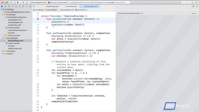This screenshot has width=199, height=112.
Task: Resume automatic preview updating
Action: [x=194, y=13]
